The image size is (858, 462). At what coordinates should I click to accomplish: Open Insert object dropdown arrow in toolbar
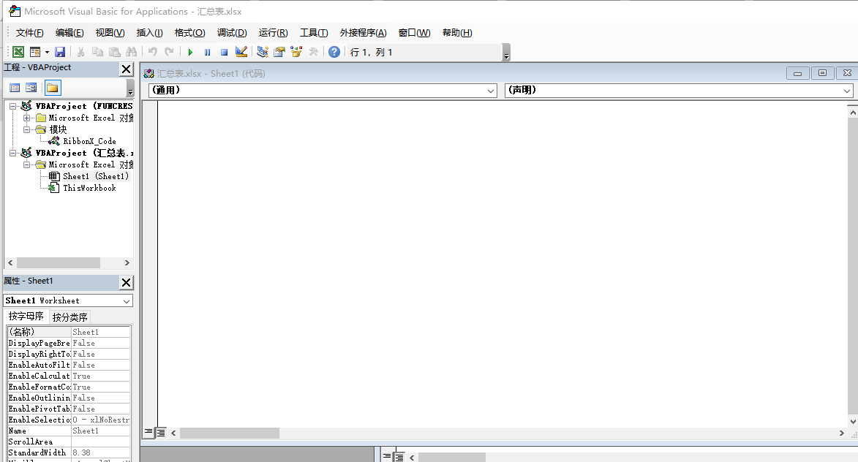coord(47,53)
